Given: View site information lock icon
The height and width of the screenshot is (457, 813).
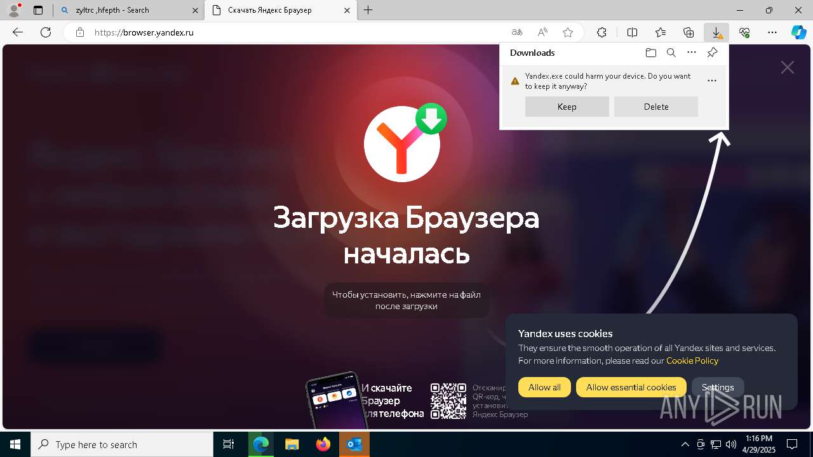Looking at the screenshot, I should [x=80, y=32].
